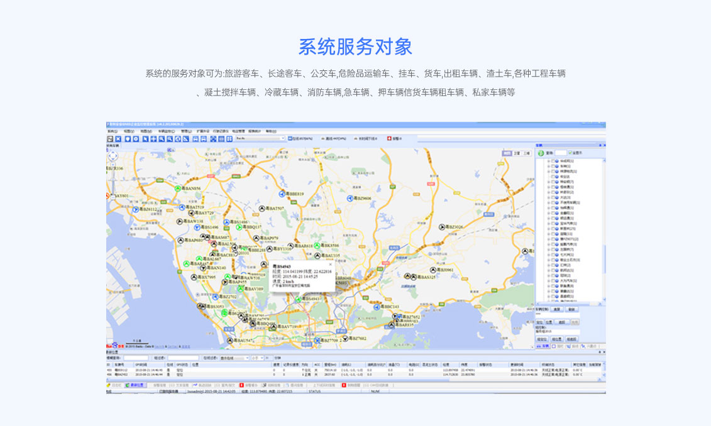Click the map pan compass control
The width and height of the screenshot is (711, 426).
pyautogui.click(x=113, y=156)
